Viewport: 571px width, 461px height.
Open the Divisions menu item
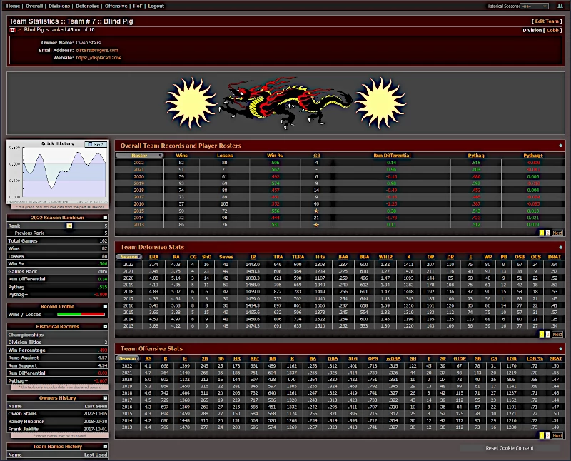pyautogui.click(x=59, y=6)
